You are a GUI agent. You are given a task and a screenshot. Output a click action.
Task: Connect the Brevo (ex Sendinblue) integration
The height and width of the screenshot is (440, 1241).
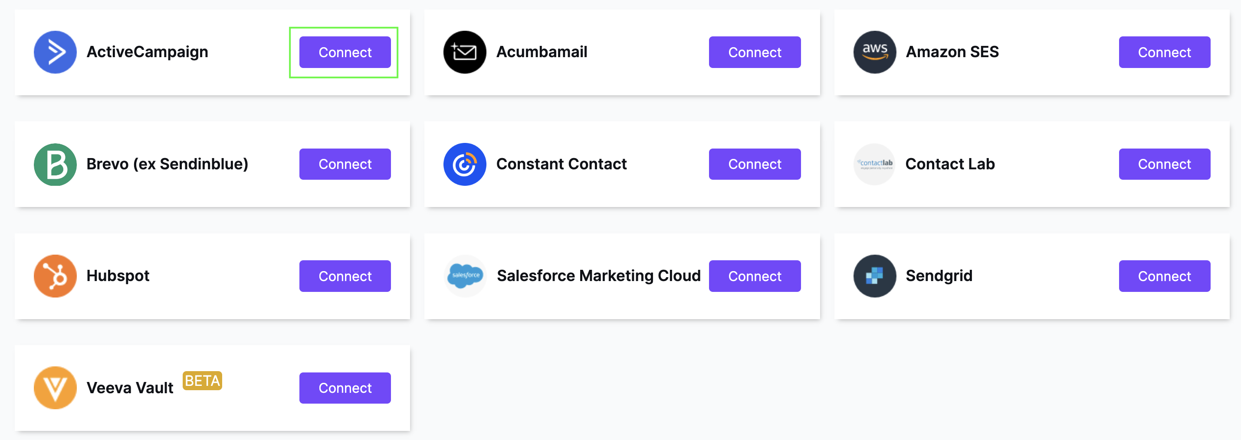(x=345, y=164)
